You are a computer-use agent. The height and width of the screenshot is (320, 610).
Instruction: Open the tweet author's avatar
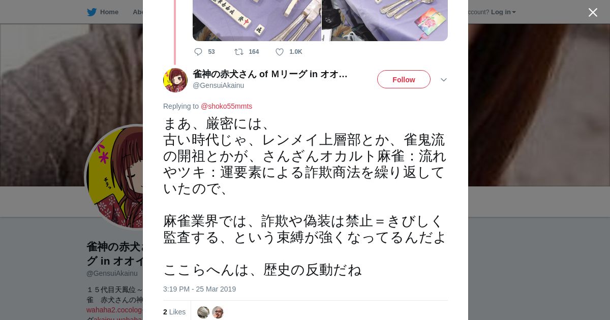tap(175, 80)
